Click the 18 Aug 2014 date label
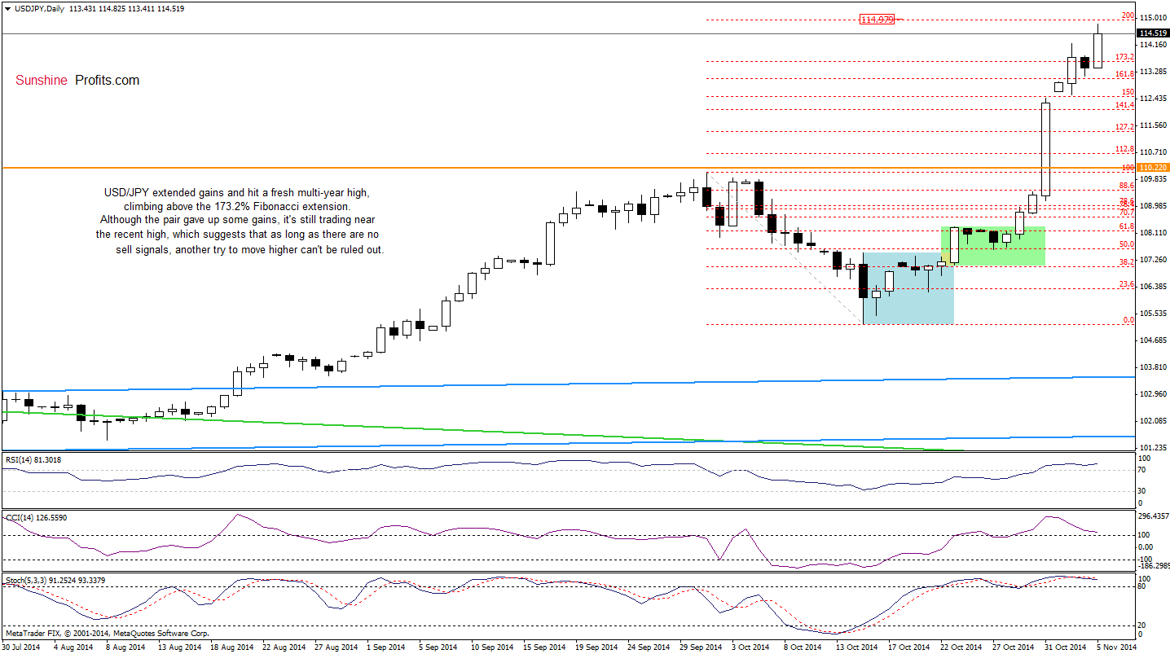 click(x=230, y=647)
